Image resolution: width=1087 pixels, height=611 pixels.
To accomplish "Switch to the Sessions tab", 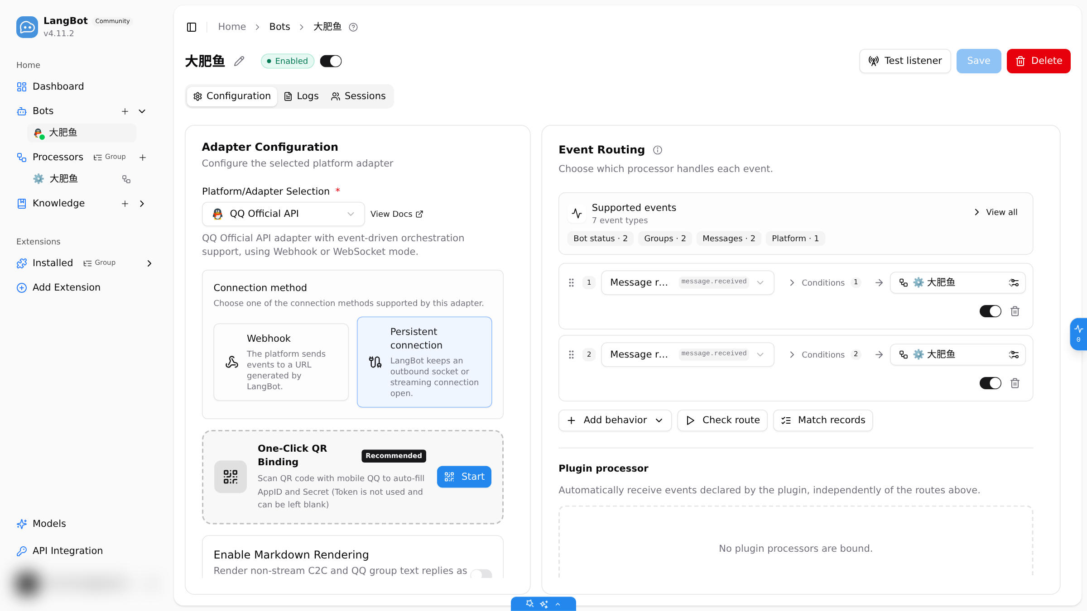I will (358, 96).
